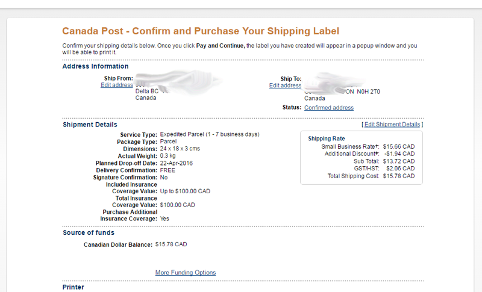This screenshot has width=482, height=292.
Task: Click the Shipping Rate box title
Action: (x=326, y=138)
